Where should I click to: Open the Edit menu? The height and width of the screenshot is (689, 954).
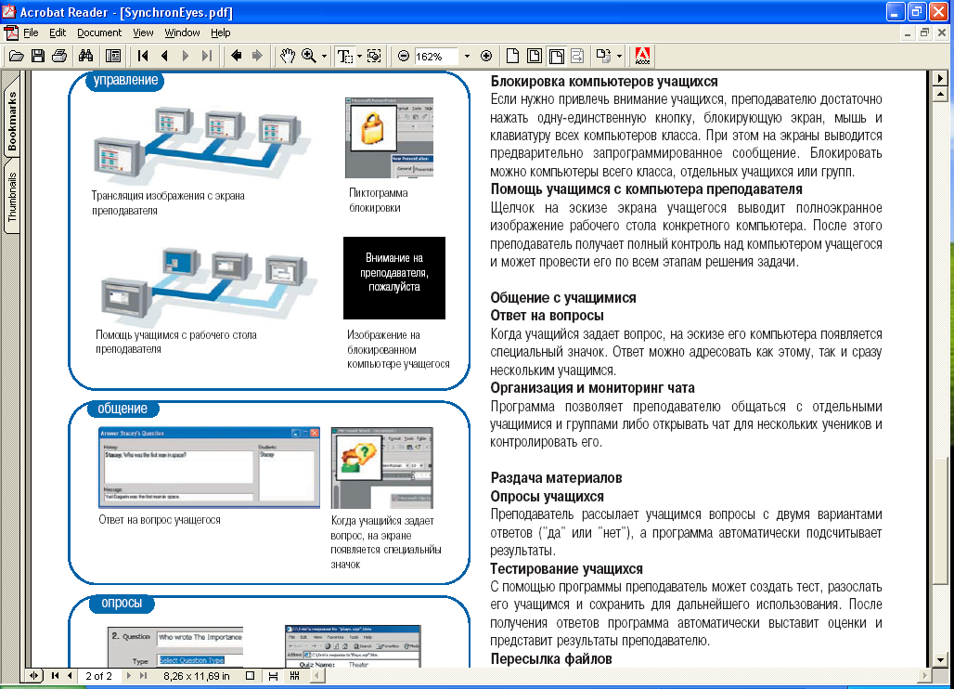58,32
